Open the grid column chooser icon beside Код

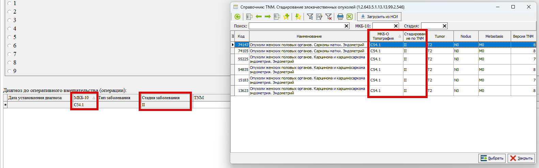233,36
